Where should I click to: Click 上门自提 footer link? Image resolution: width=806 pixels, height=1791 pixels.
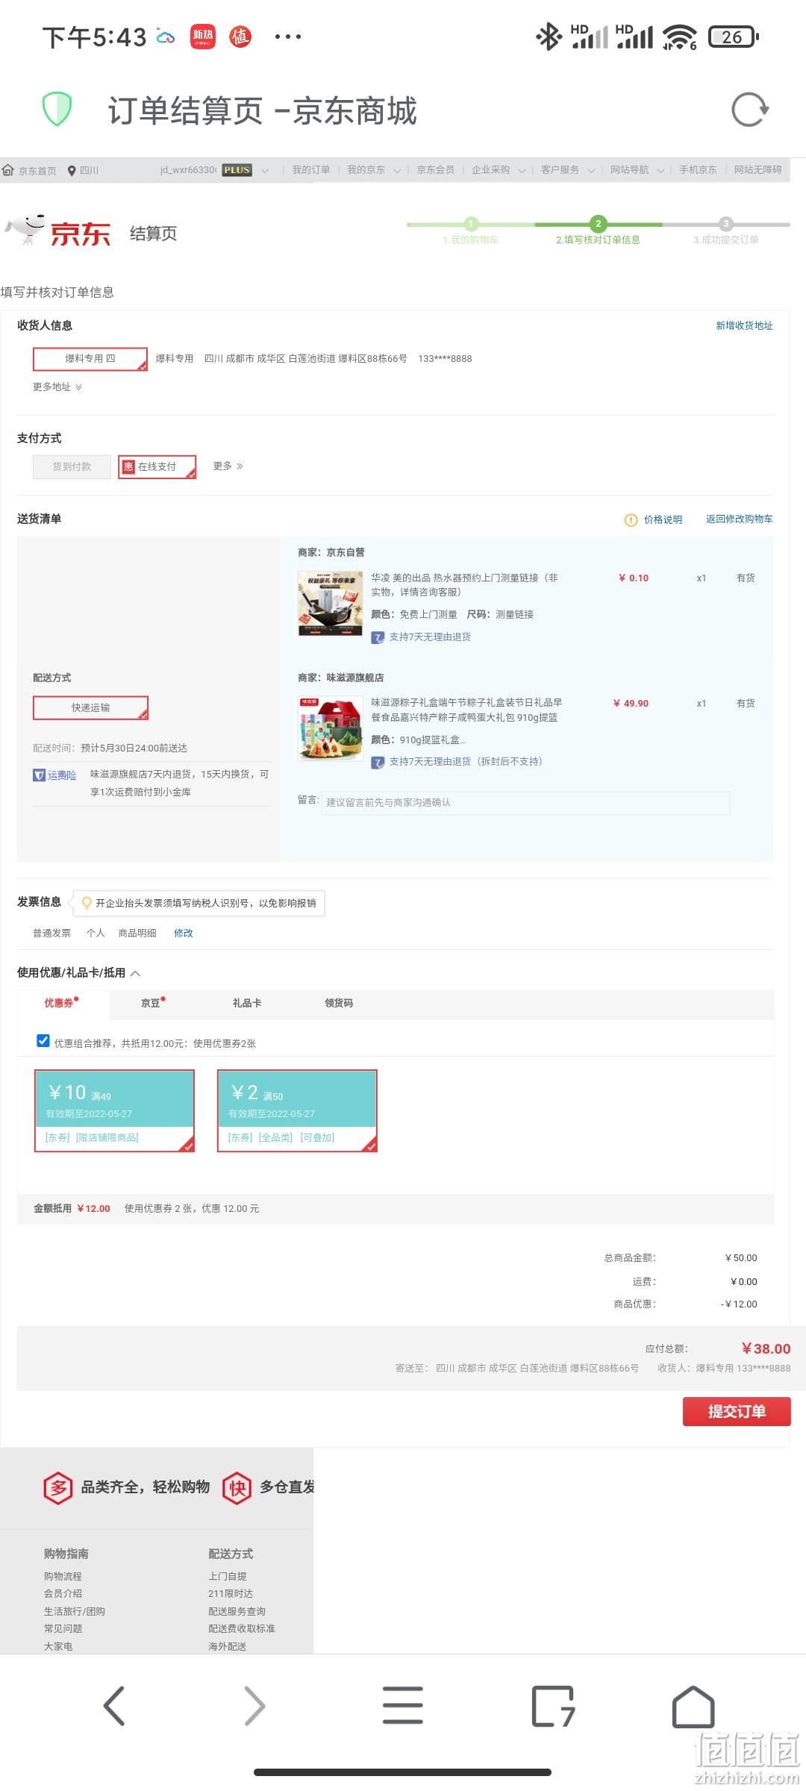click(228, 1577)
